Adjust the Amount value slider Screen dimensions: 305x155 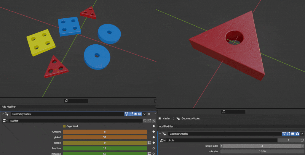(x=105, y=132)
